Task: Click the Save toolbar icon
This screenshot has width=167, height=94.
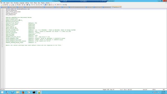Action: (x=5, y=5)
